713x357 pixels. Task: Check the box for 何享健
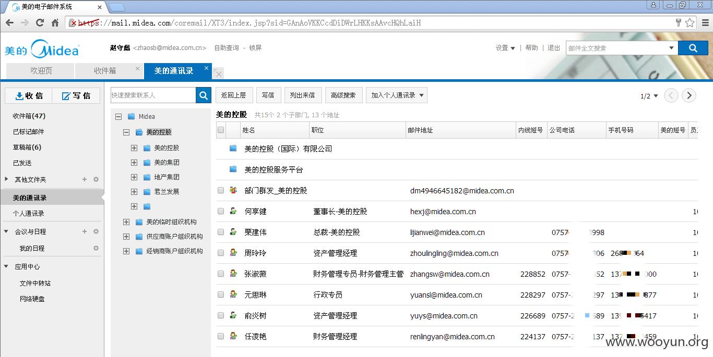tap(221, 211)
